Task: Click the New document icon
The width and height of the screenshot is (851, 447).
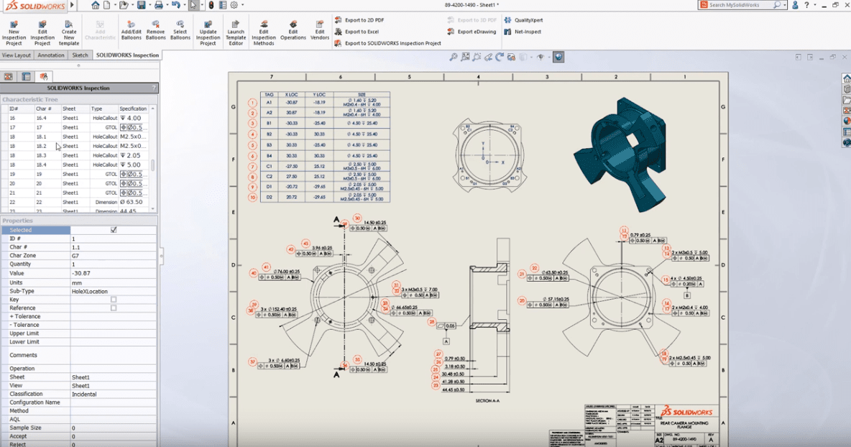Action: (107, 5)
